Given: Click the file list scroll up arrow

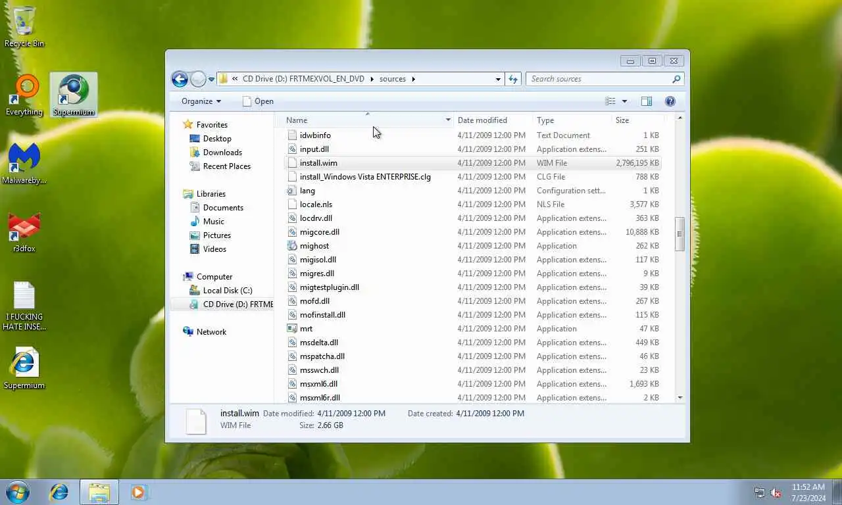Looking at the screenshot, I should 680,118.
